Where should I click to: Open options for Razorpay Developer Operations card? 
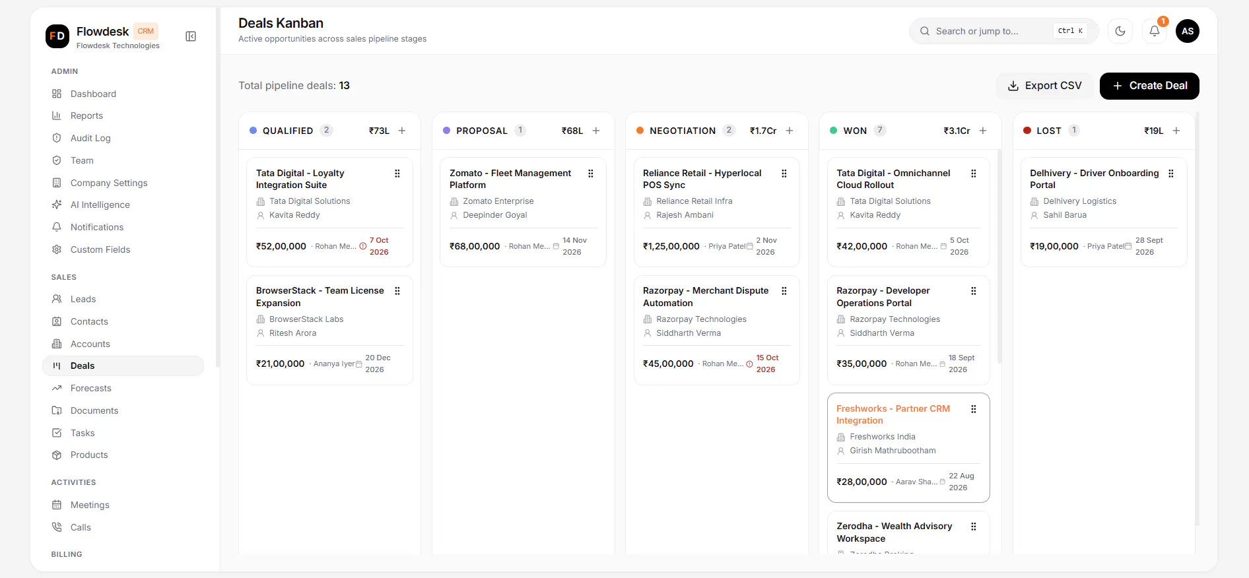point(974,291)
